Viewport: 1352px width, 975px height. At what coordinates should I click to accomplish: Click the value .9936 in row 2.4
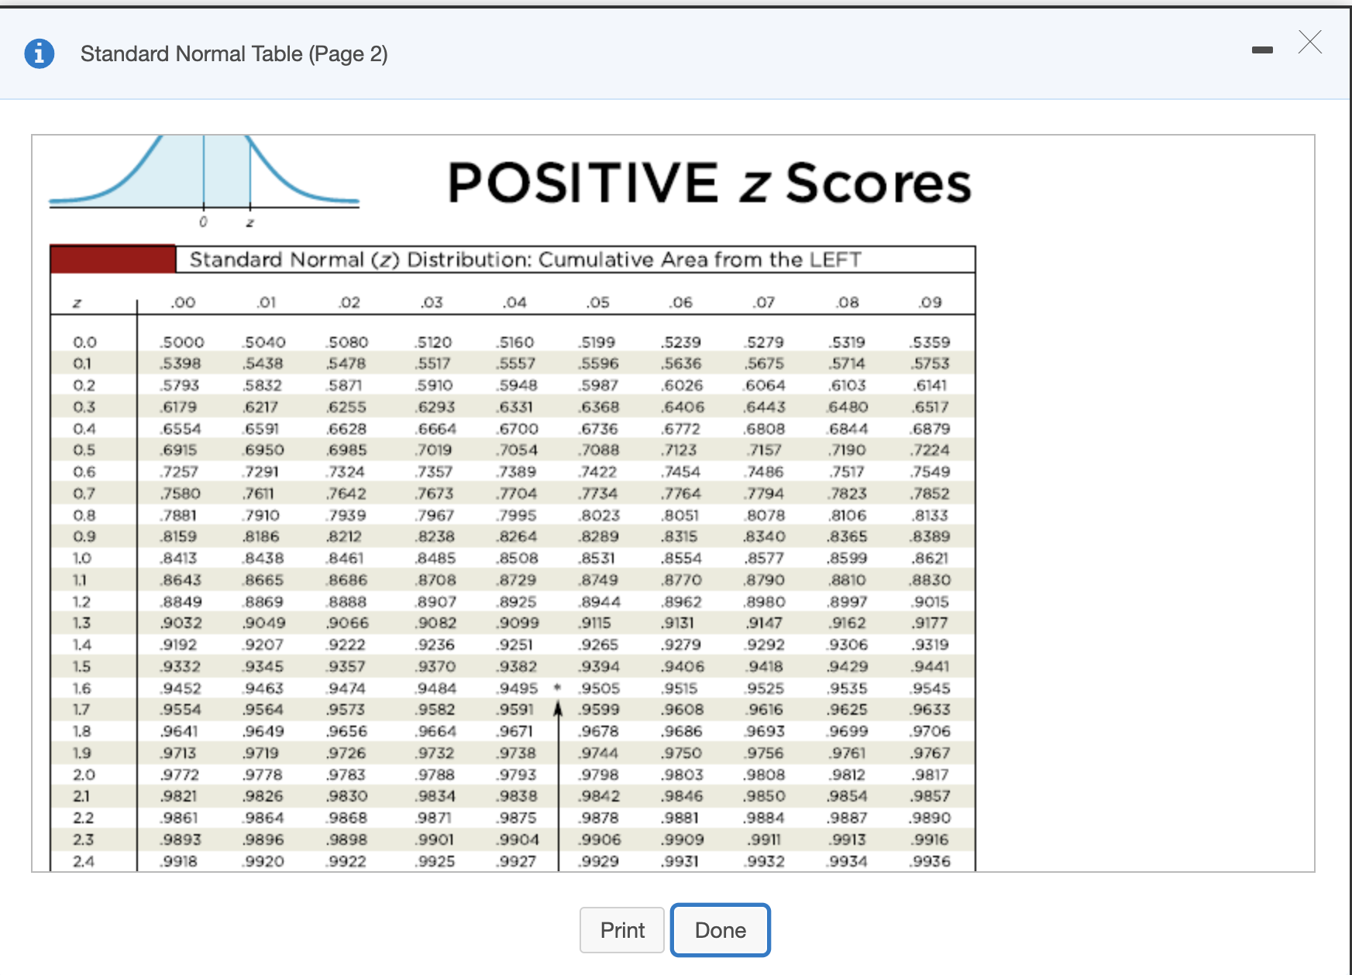pos(930,861)
